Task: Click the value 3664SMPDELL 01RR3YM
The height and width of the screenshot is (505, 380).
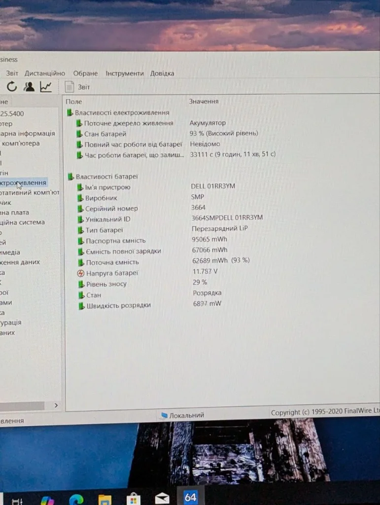Action: 227,217
